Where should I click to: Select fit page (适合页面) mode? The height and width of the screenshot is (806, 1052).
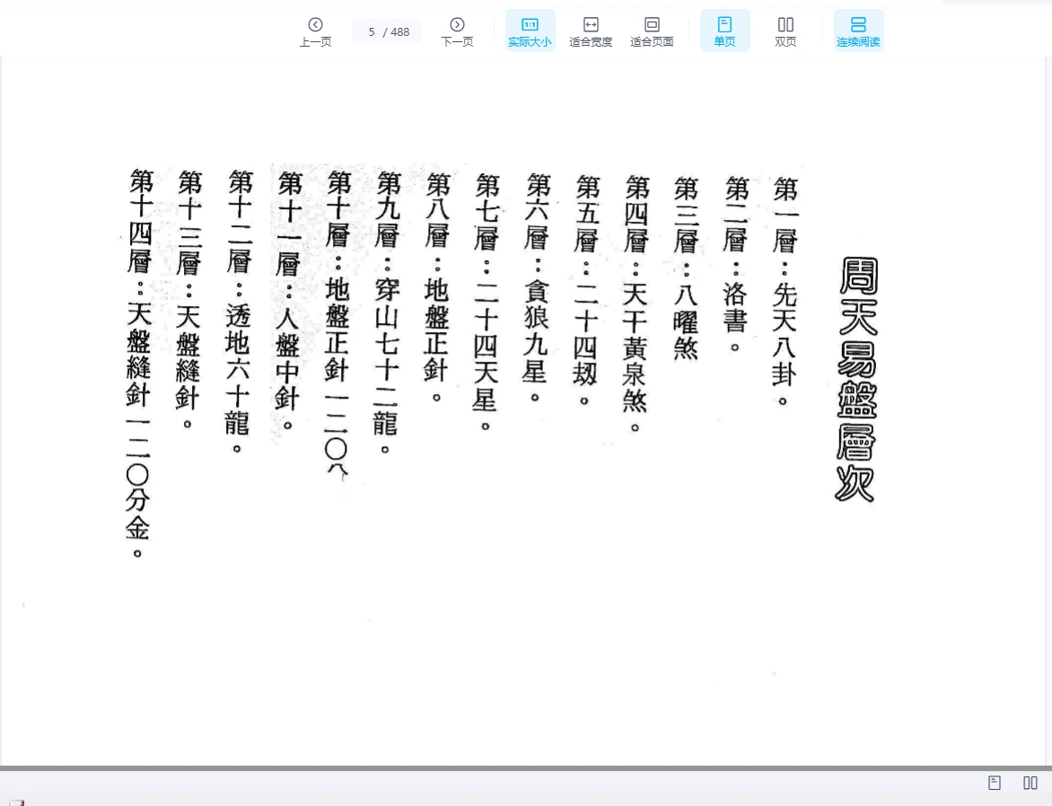pos(652,31)
